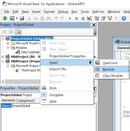Click the Cut scissors toolbar icon
Screen dimensions: 130x131
click(29, 18)
